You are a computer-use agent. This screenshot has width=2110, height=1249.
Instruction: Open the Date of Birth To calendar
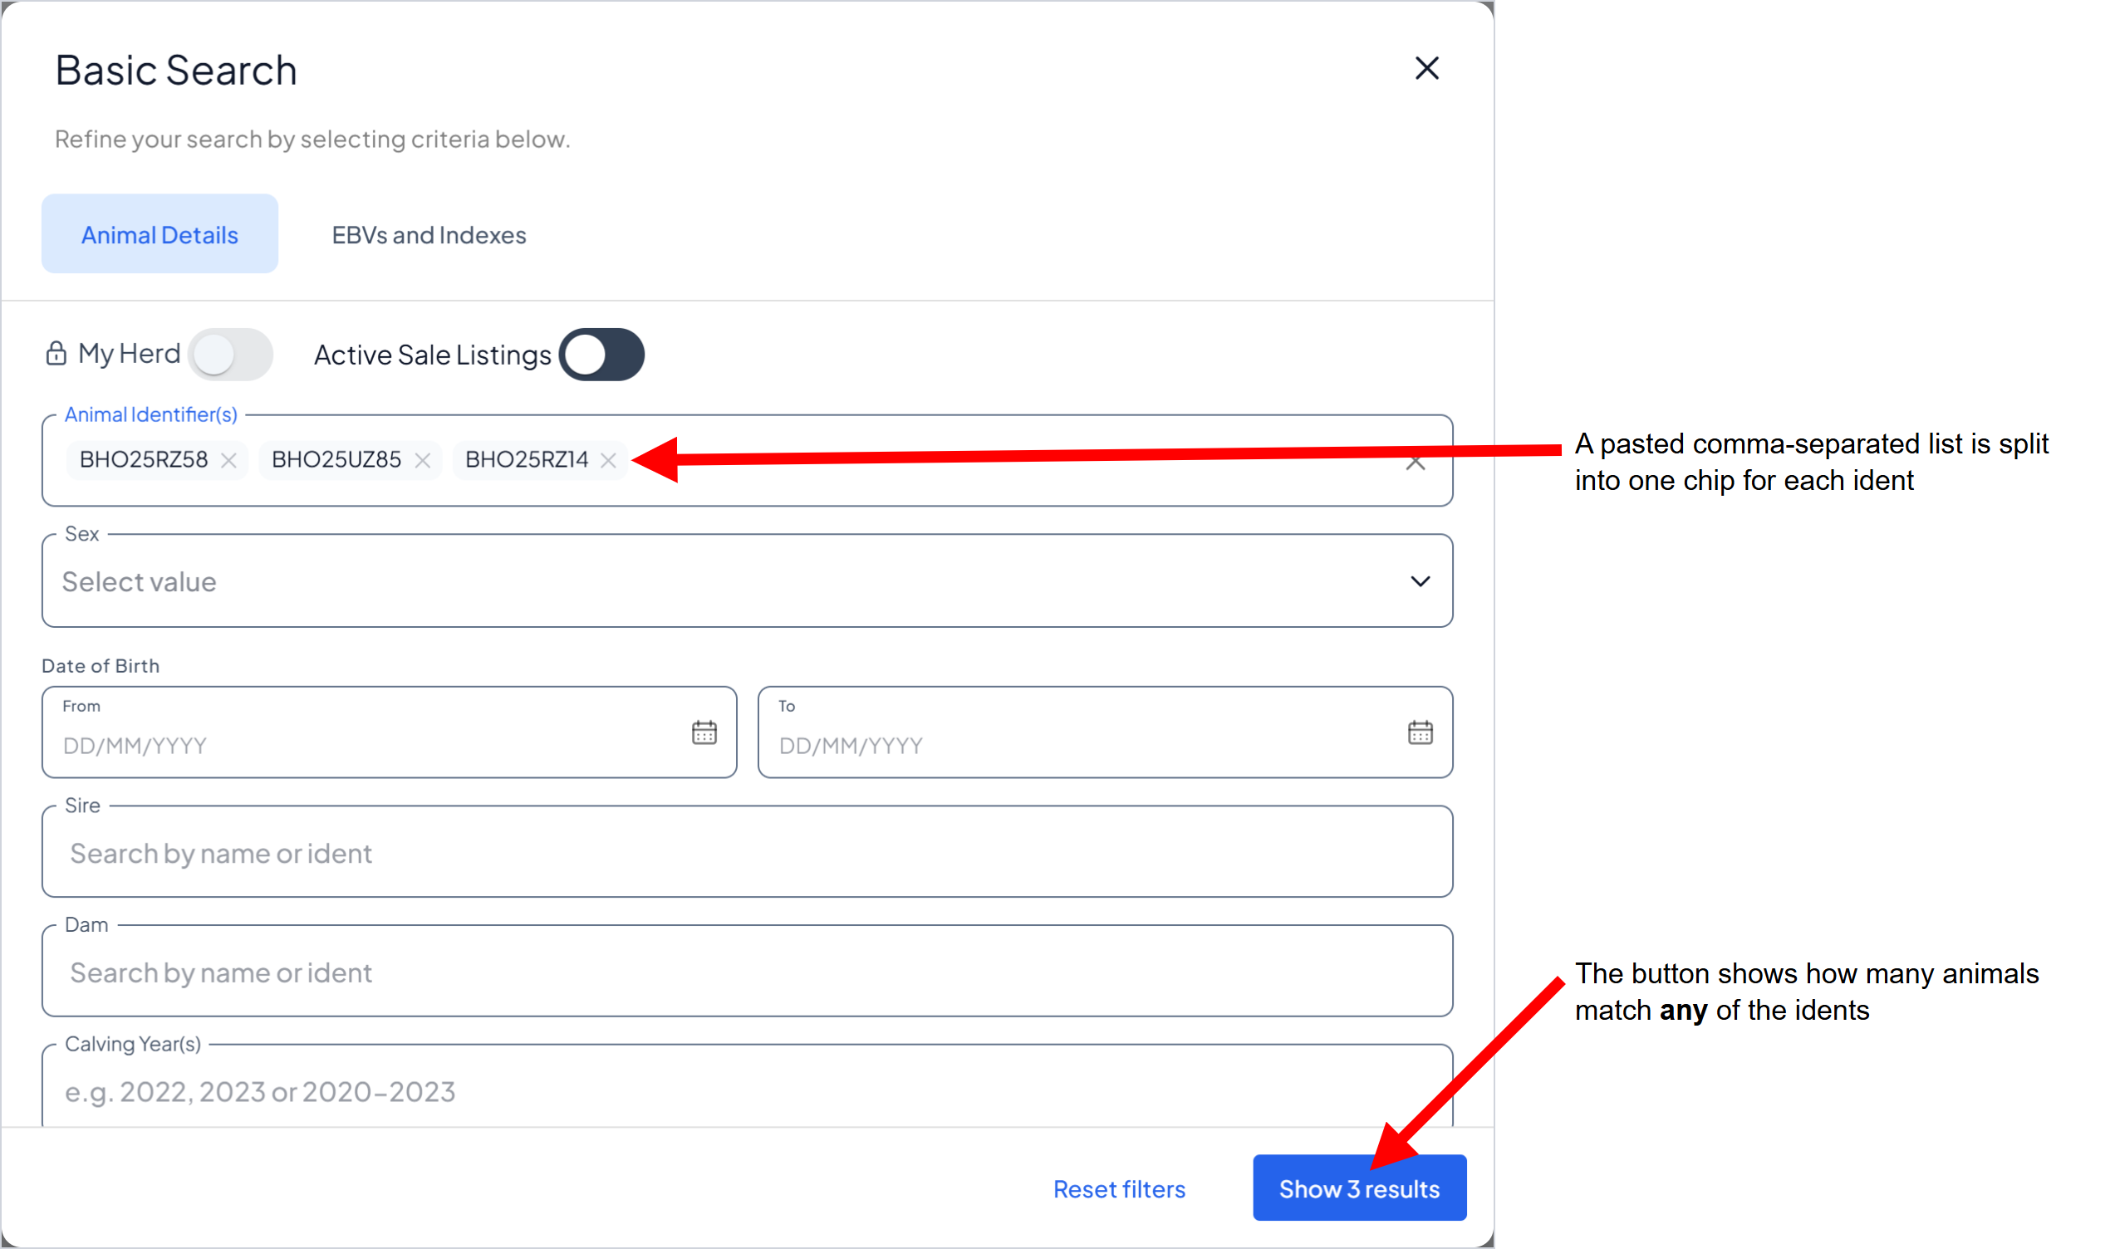pos(1420,732)
